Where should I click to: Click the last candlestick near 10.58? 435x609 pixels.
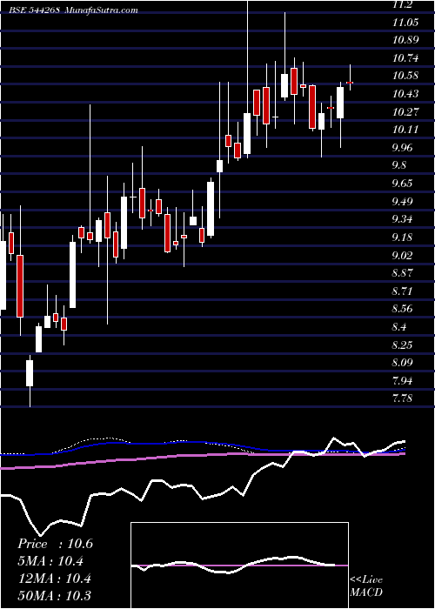click(x=350, y=83)
